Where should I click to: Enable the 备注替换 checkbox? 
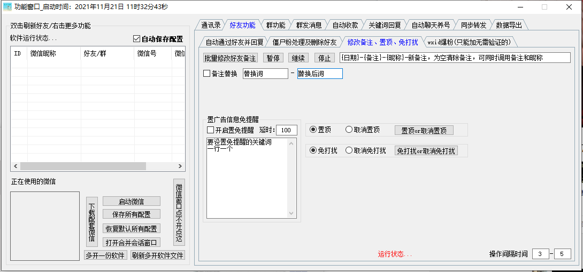pos(207,74)
